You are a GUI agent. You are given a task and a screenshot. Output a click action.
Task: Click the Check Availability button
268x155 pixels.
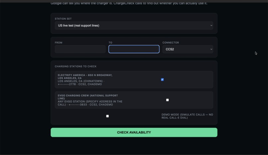(x=134, y=132)
